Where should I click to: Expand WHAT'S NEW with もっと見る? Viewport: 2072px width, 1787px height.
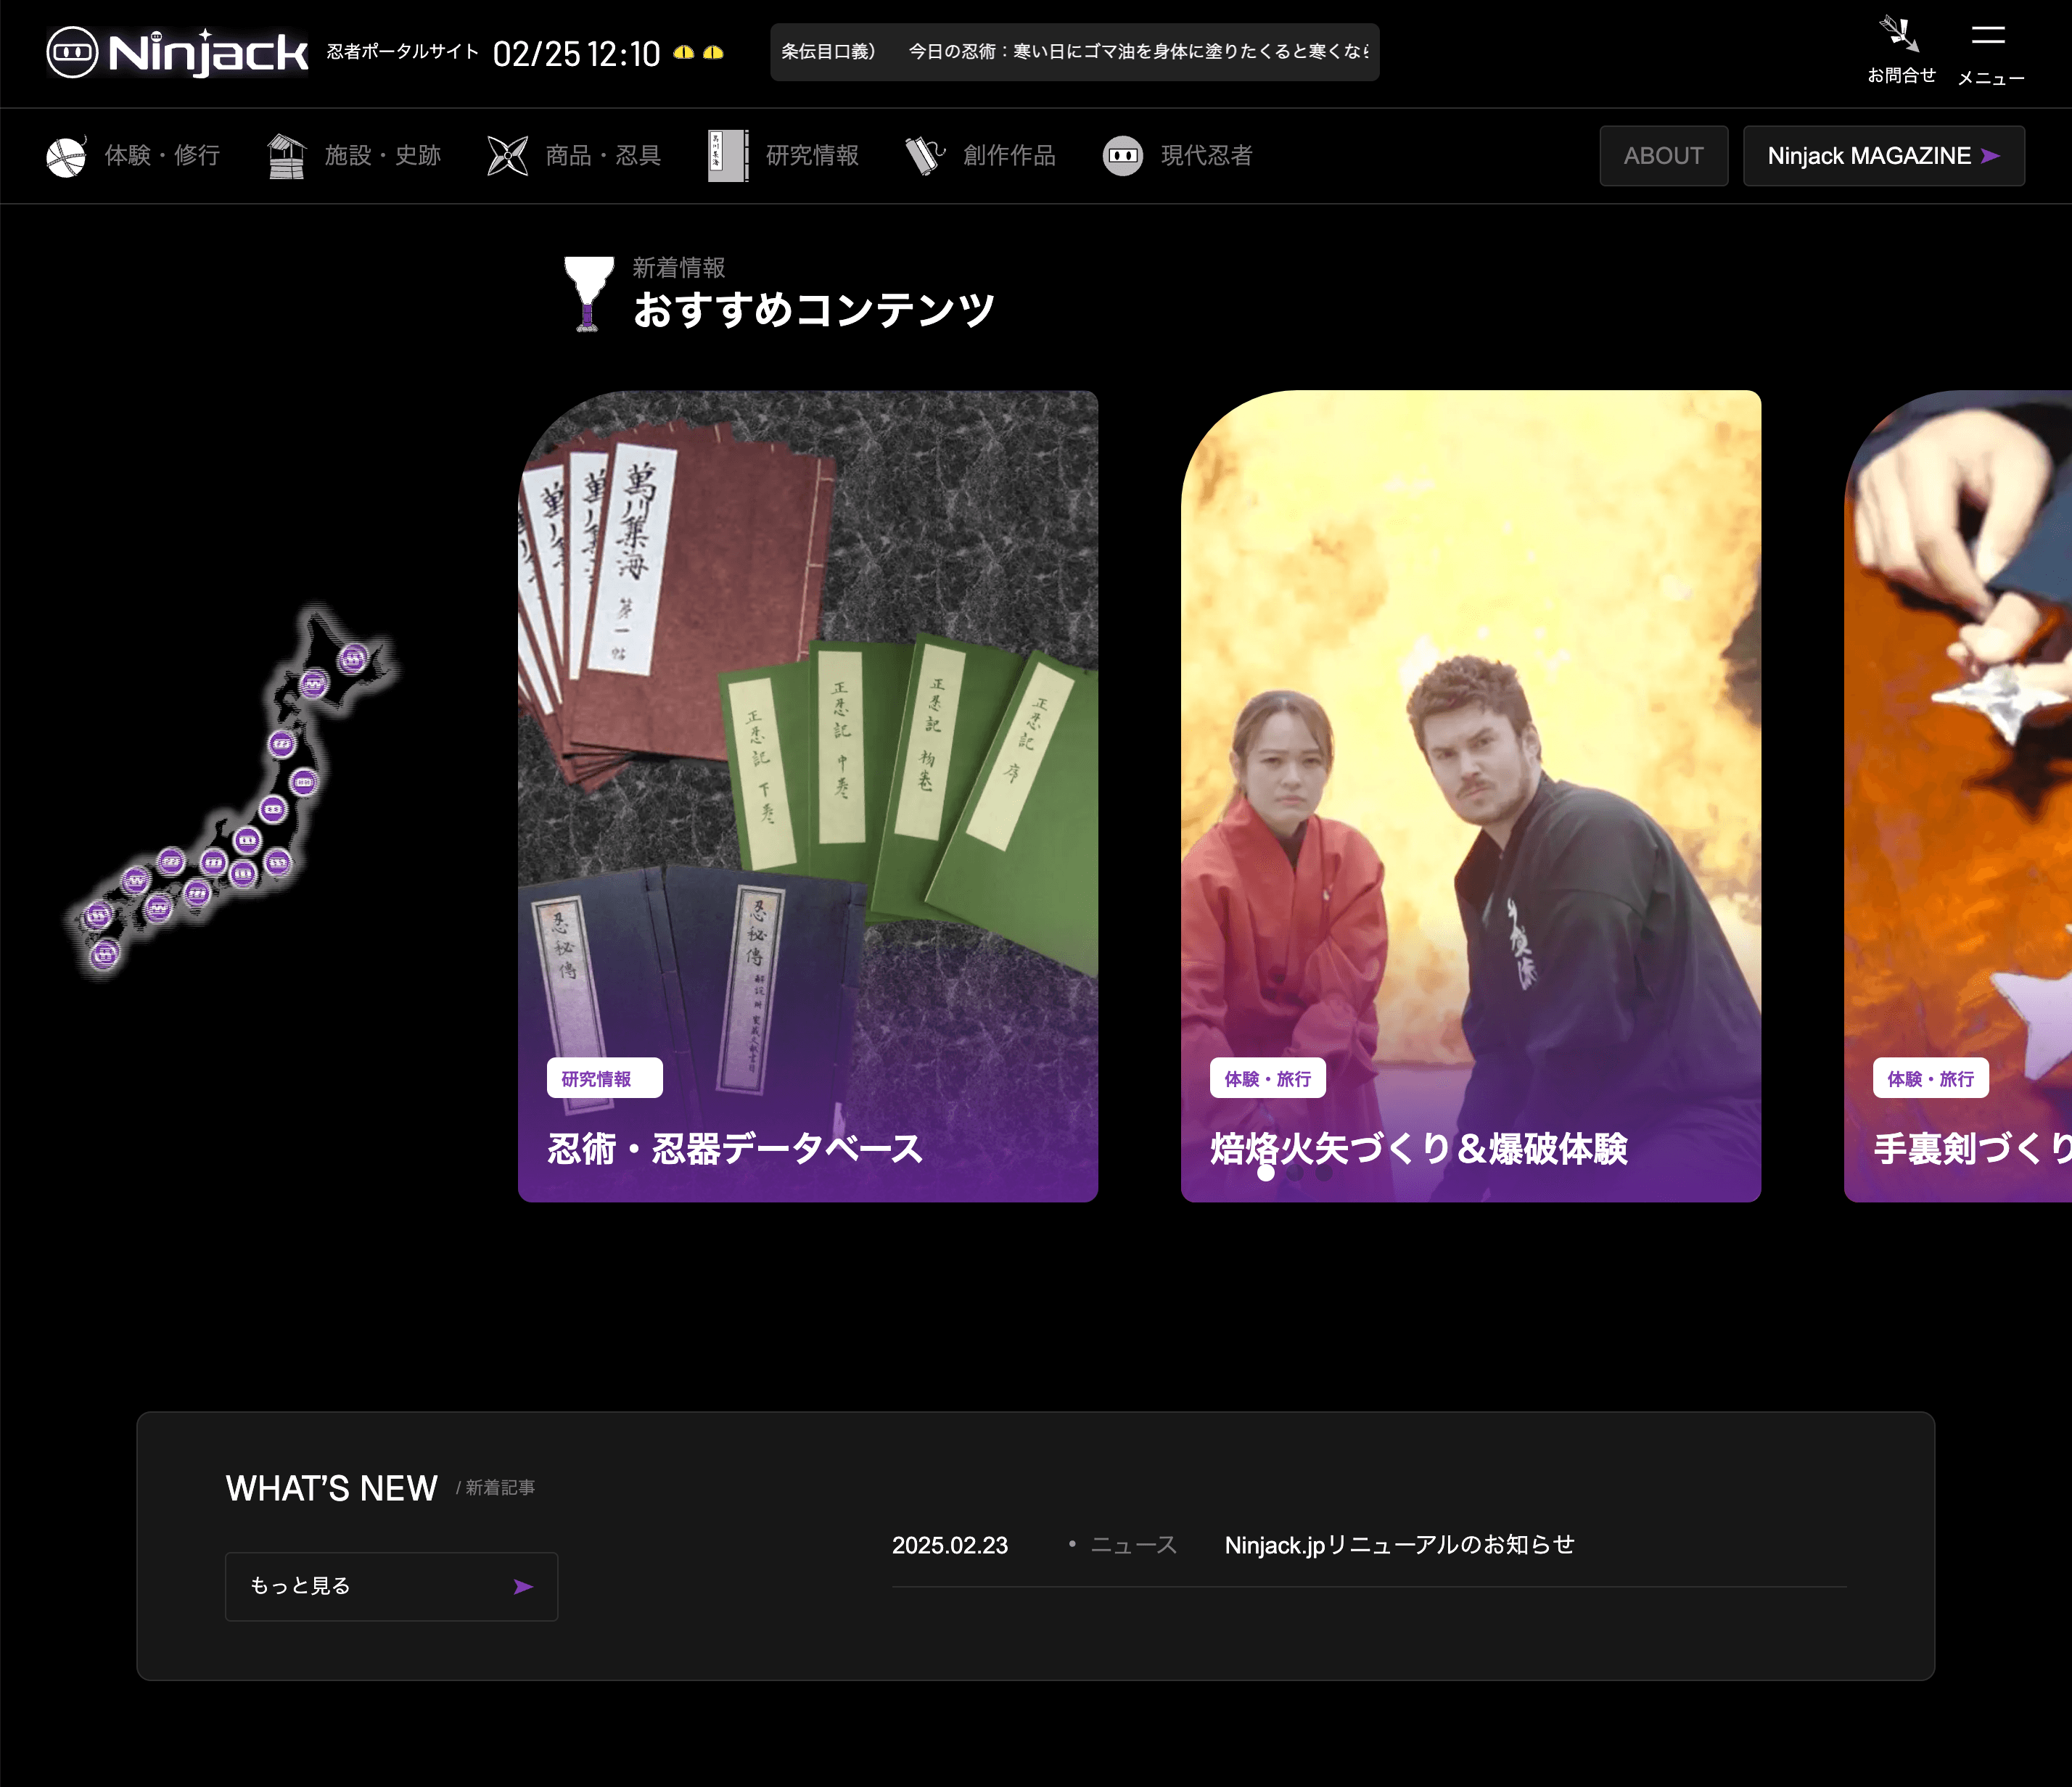391,1586
